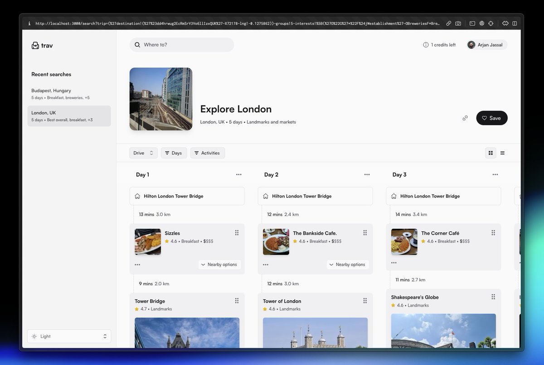Switch to grid layout view

pyautogui.click(x=491, y=153)
